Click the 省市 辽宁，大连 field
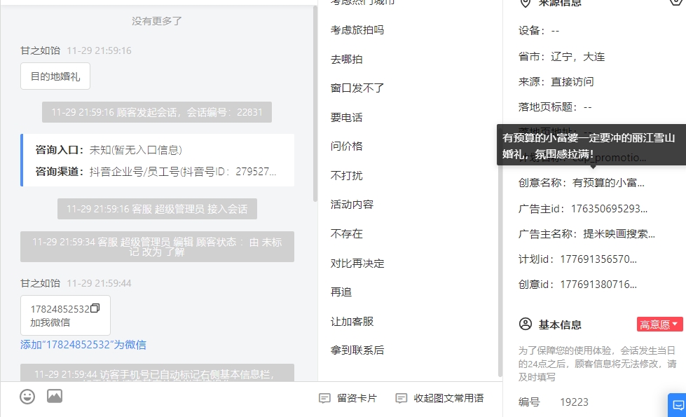This screenshot has width=686, height=417. coord(561,57)
